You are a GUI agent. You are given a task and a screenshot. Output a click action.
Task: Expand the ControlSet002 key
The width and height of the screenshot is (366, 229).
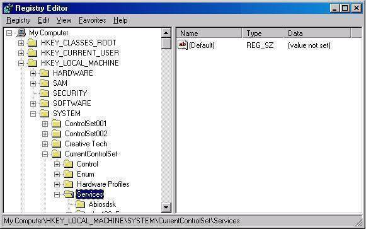(x=45, y=134)
